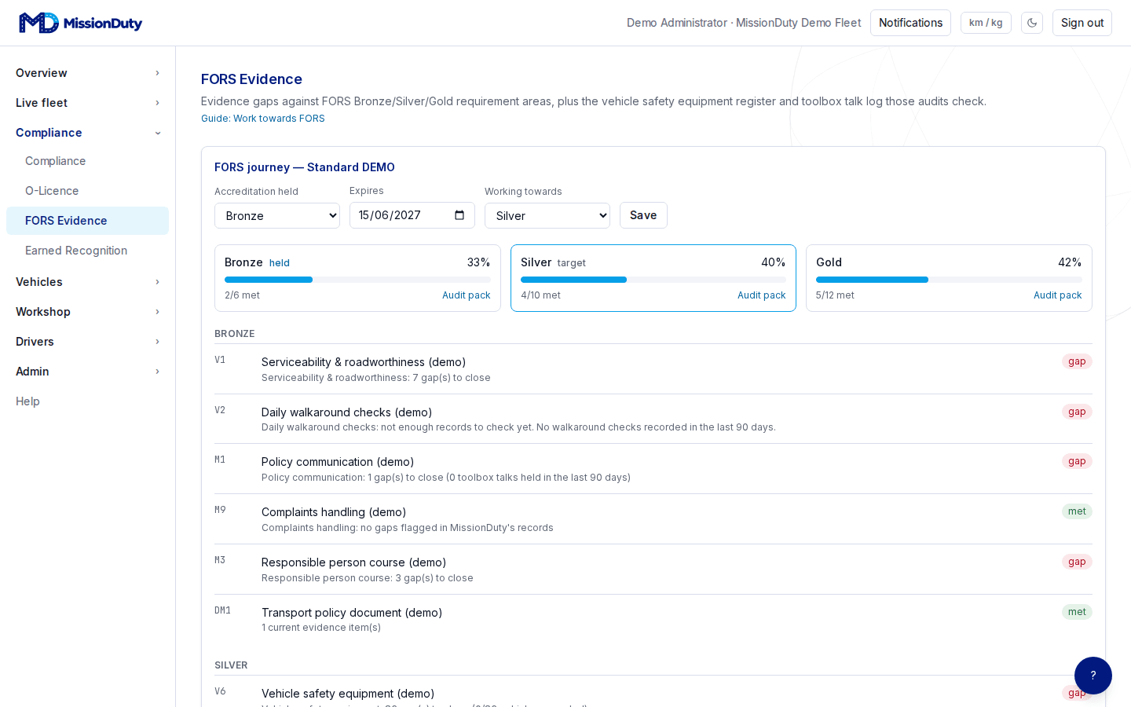Screen dimensions: 1131x707
Task: Open the Working towards Silver dropdown
Action: click(547, 215)
